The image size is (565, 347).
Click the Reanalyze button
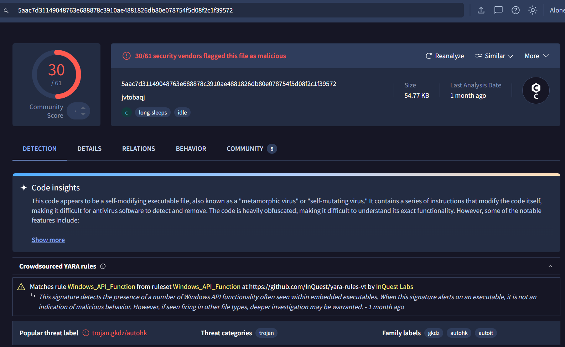pos(445,56)
